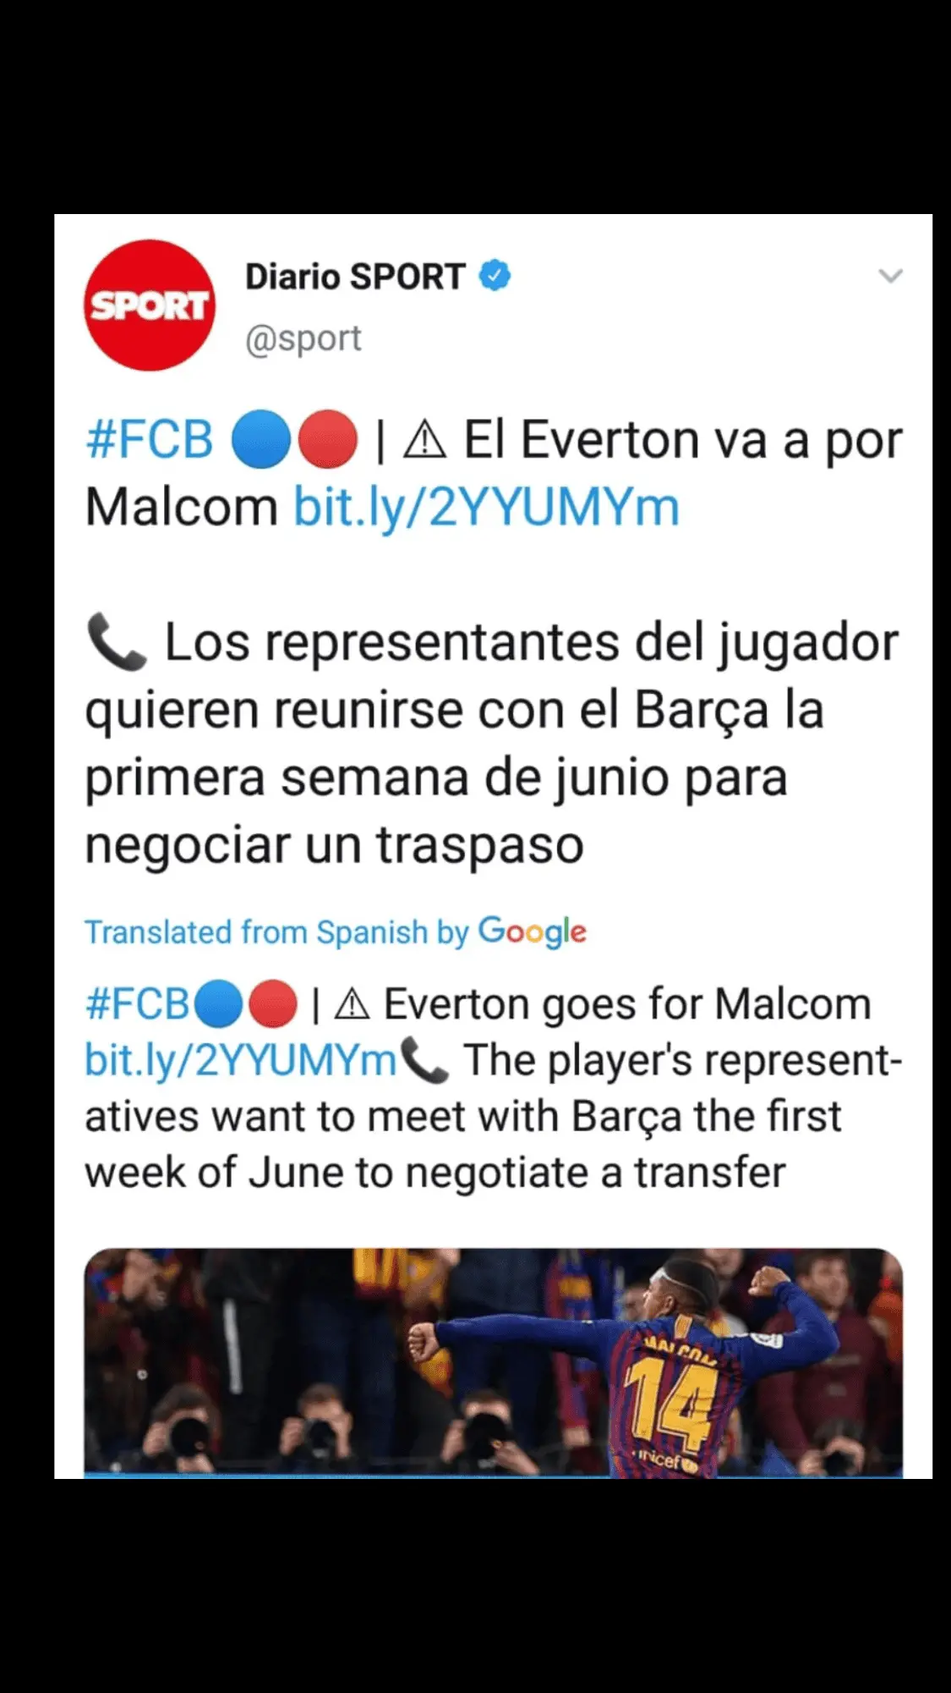Click warning sign before 'El Everton'
951x1693 pixels.
[x=424, y=441]
